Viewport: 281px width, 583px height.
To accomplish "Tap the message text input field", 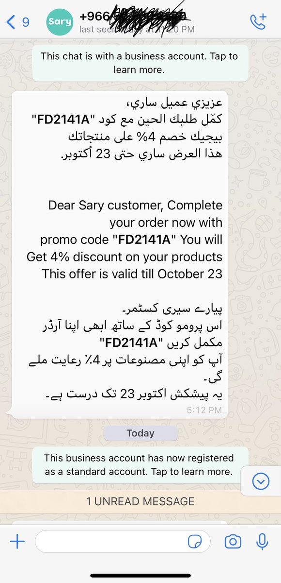I will [x=123, y=542].
